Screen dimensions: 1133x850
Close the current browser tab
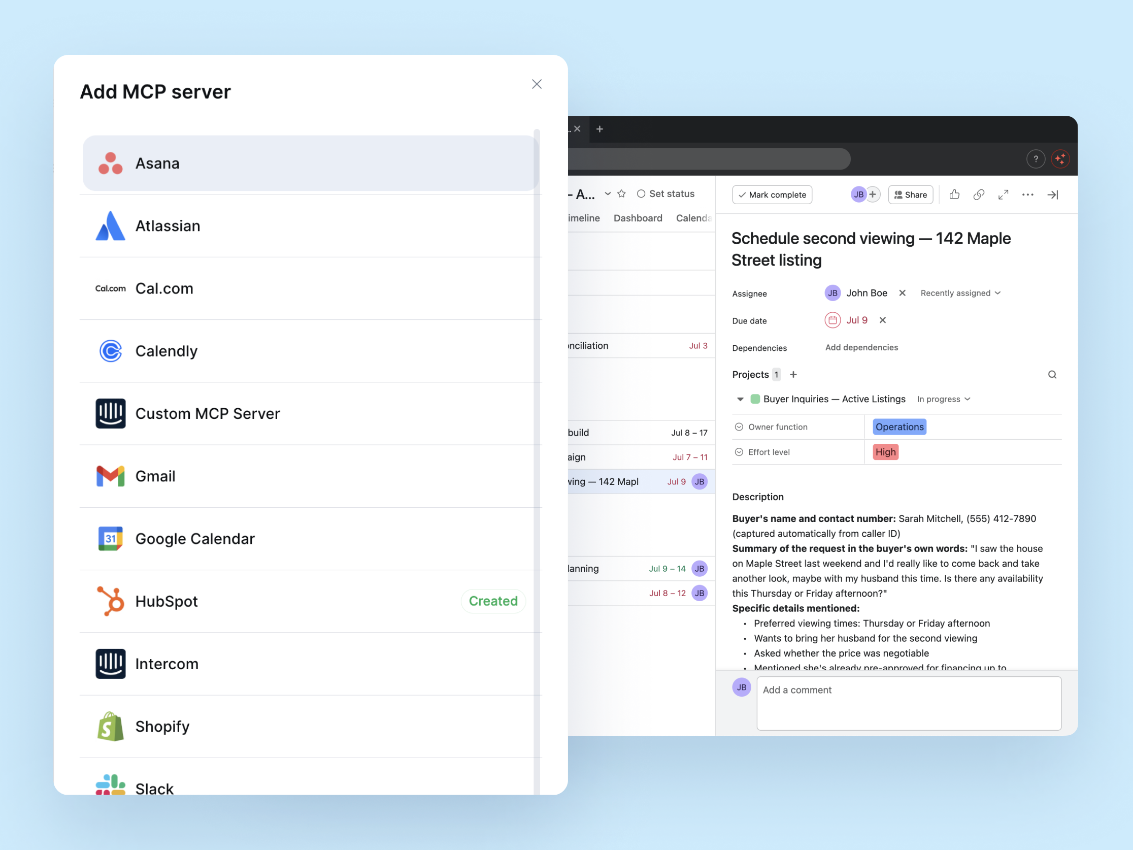(x=577, y=128)
